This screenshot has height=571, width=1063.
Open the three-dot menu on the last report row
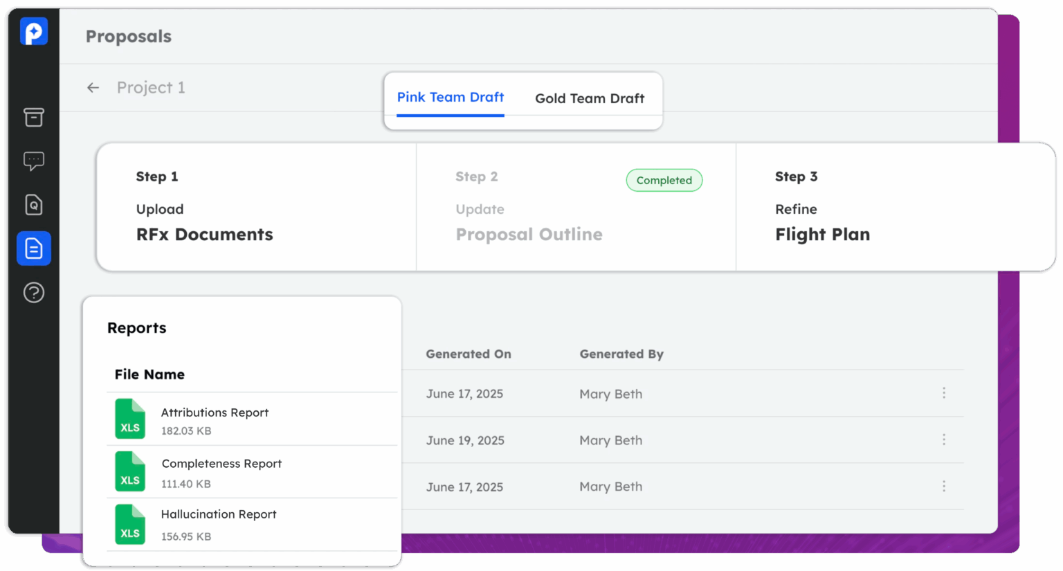[944, 487]
